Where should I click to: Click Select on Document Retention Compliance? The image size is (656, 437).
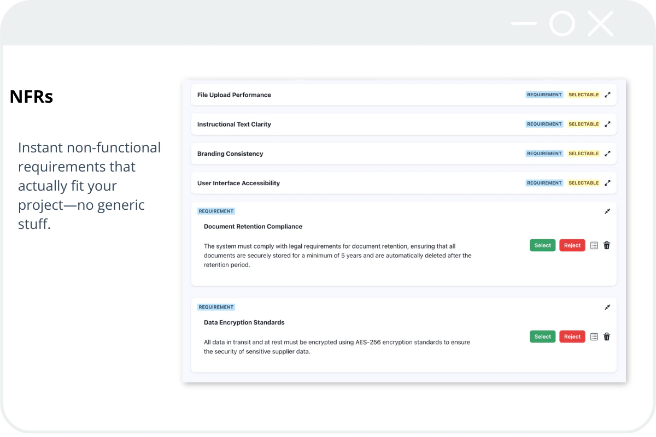(x=542, y=245)
